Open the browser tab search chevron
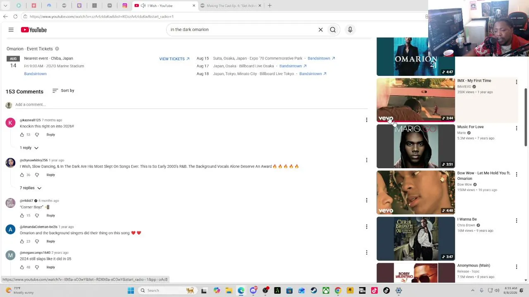The image size is (529, 297). tap(5, 6)
